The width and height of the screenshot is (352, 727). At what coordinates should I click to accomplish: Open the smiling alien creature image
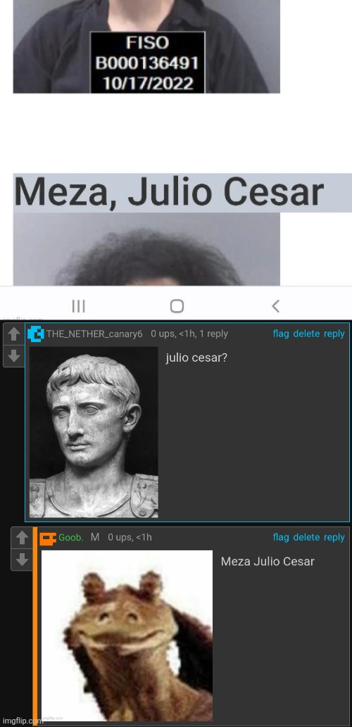(x=127, y=636)
